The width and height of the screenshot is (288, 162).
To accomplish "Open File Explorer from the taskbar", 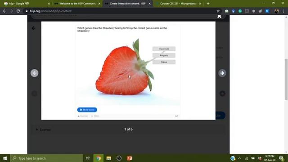I will point(109,158).
